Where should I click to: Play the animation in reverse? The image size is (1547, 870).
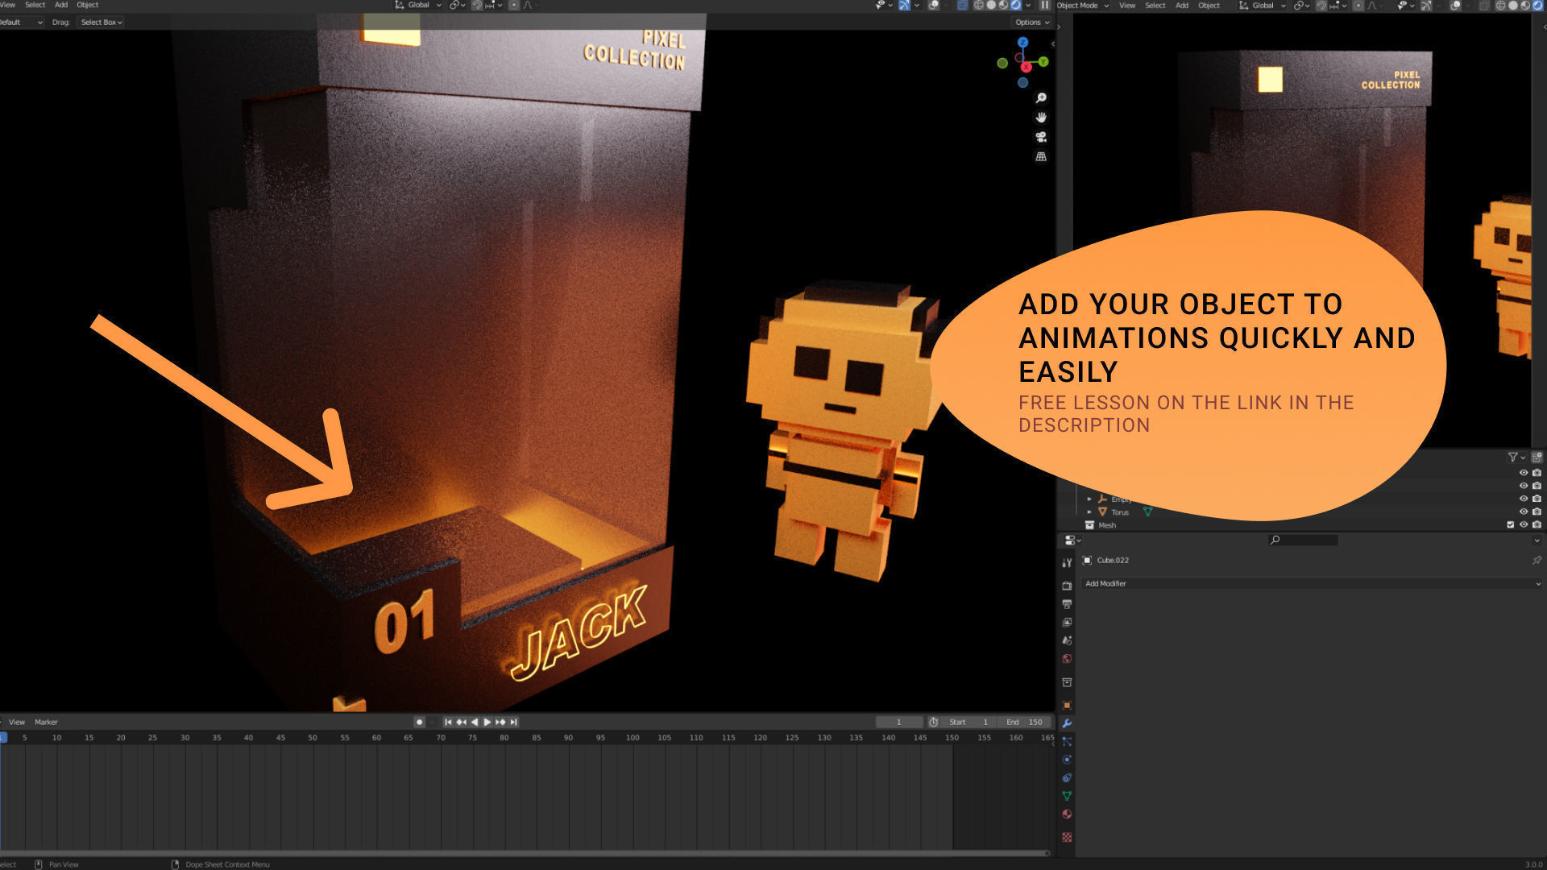point(475,722)
